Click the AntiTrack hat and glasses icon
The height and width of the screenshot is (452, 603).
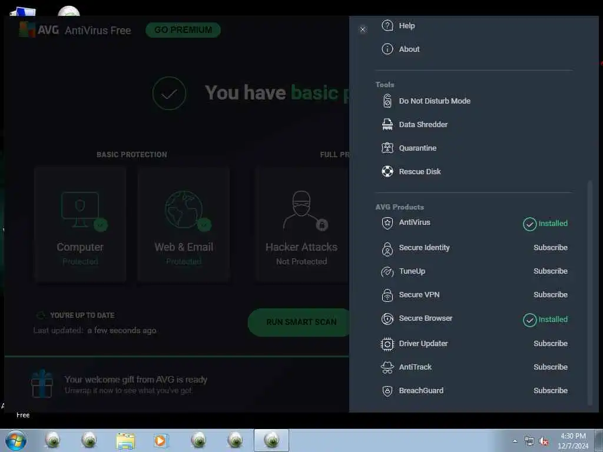(x=387, y=367)
